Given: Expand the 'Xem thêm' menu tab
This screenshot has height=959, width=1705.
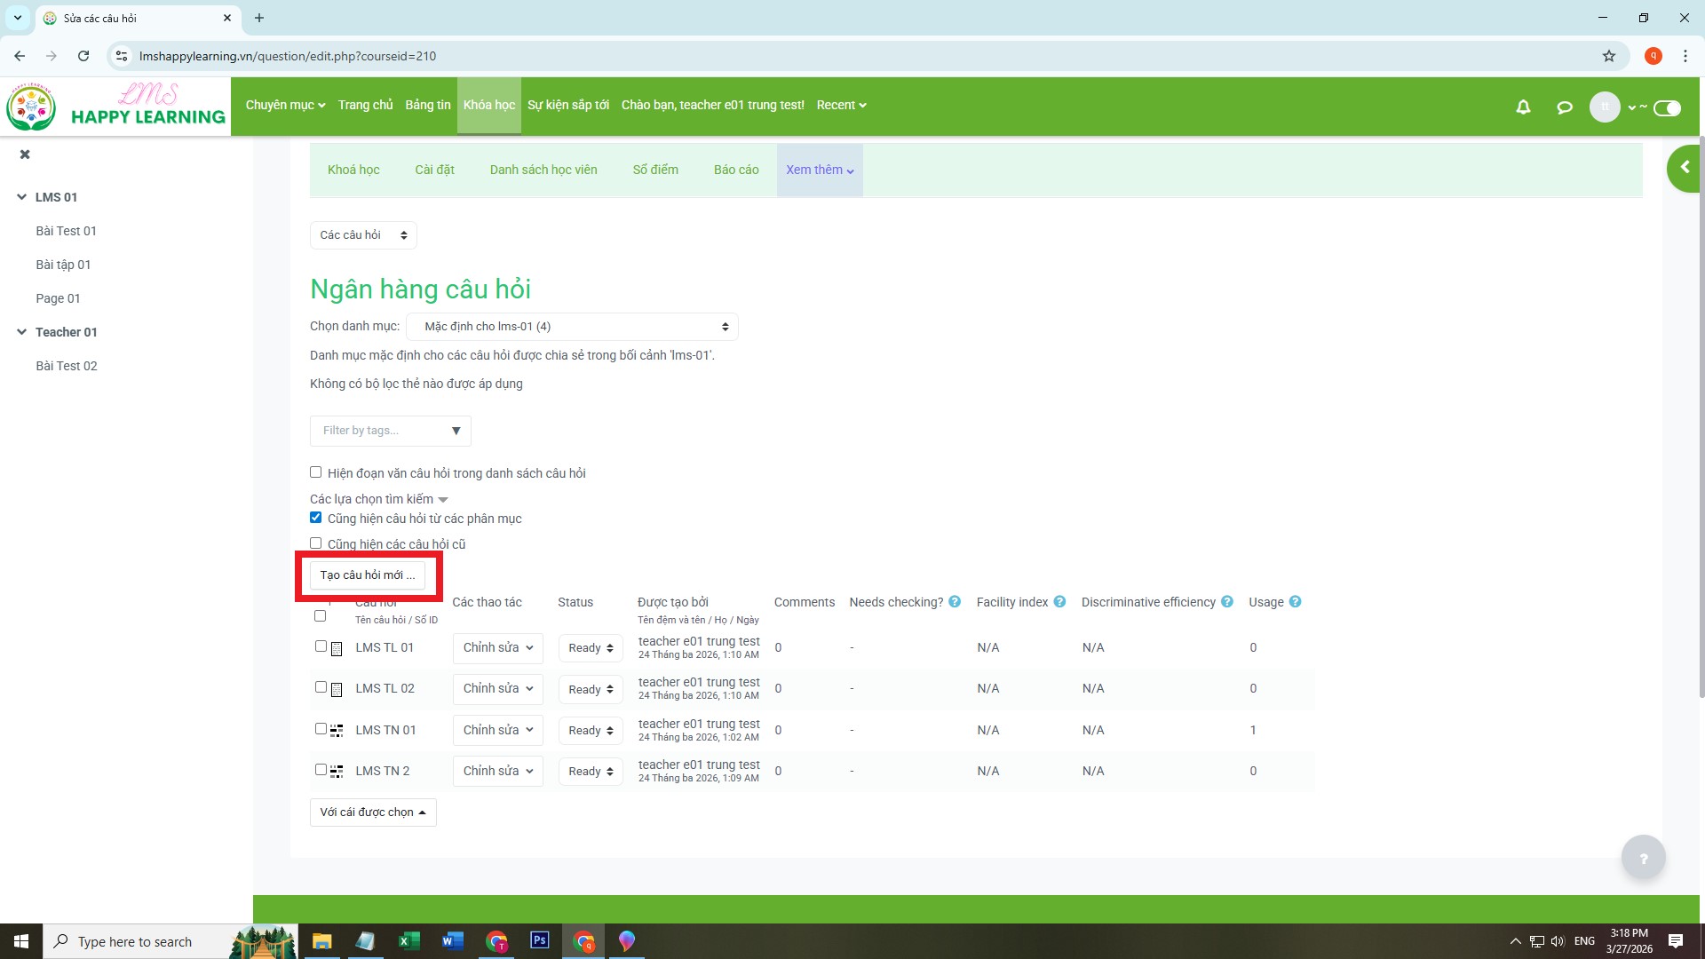Looking at the screenshot, I should click(x=819, y=170).
